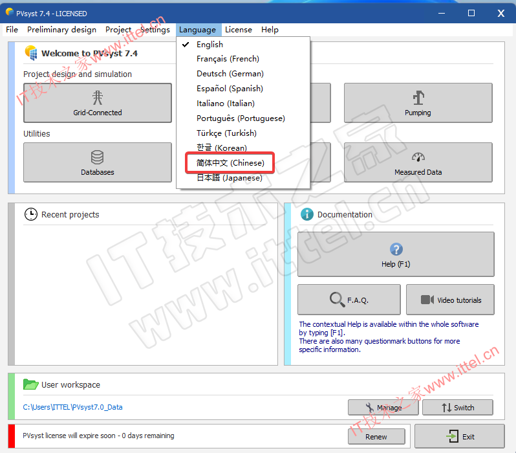
Task: Open the Measured Data utility
Action: pos(418,162)
